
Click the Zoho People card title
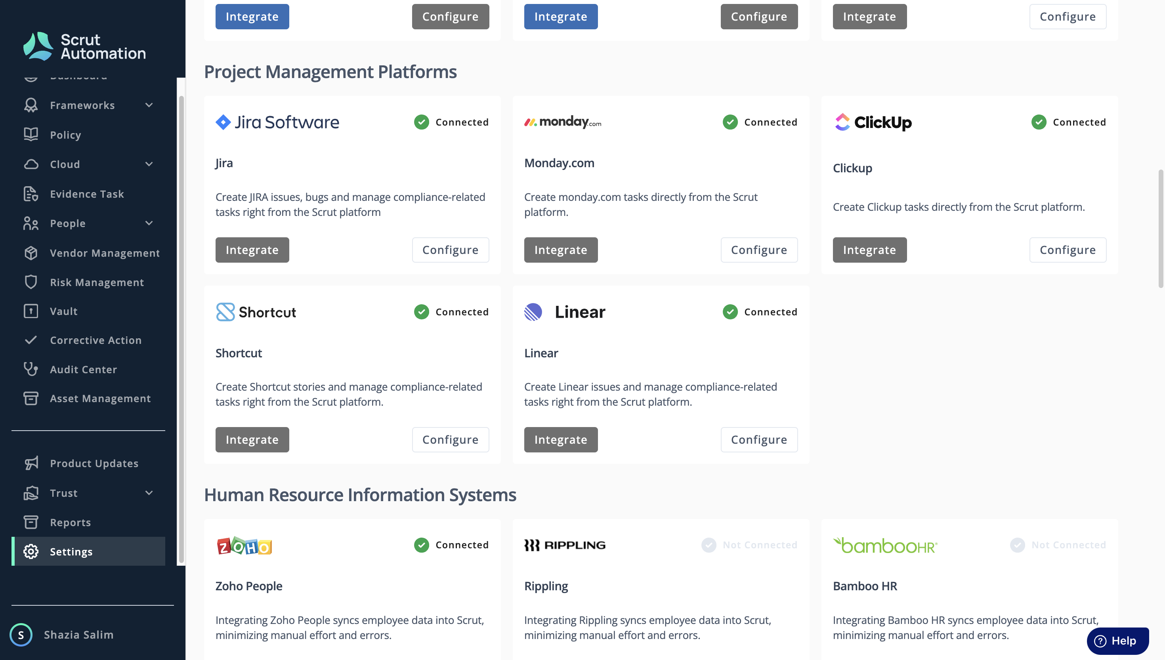(249, 586)
